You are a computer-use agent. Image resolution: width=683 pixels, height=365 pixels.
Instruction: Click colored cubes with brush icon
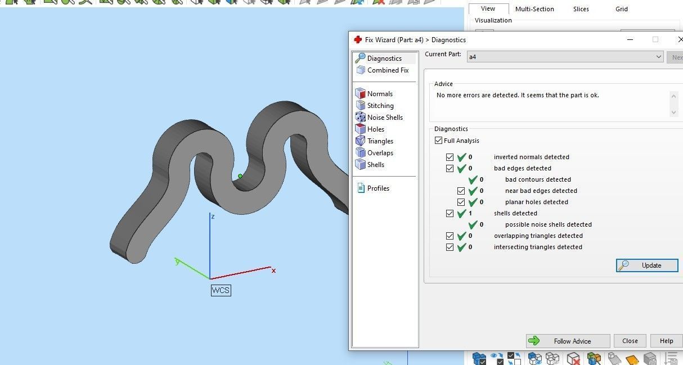coord(594,358)
